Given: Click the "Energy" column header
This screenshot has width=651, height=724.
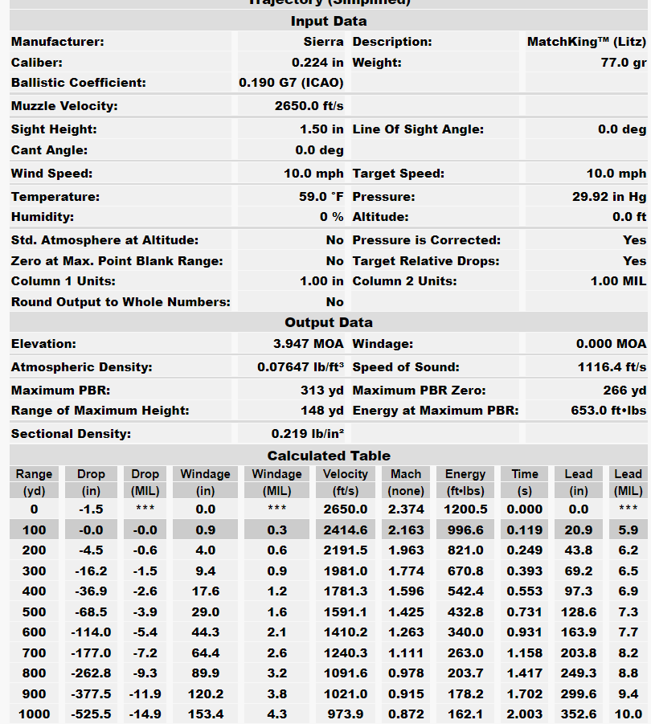Looking at the screenshot, I should (465, 474).
